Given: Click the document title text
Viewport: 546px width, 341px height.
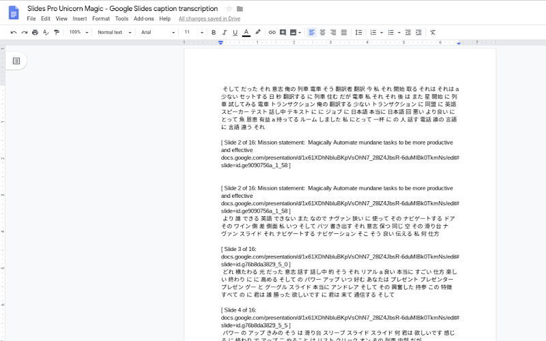Looking at the screenshot, I should tap(123, 9).
